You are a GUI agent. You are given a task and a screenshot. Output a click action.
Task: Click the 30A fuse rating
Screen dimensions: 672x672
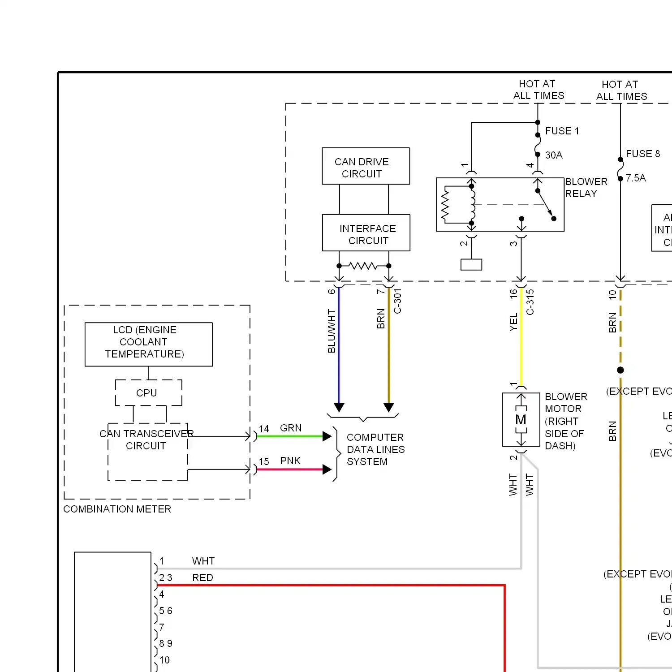tap(554, 155)
